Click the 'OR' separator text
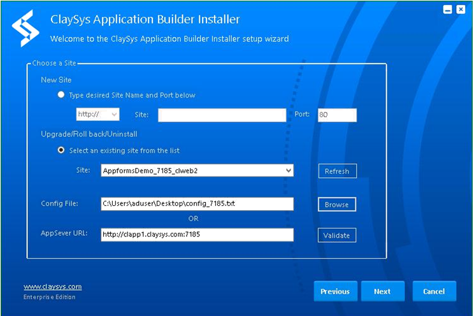The height and width of the screenshot is (316, 474). [x=193, y=219]
